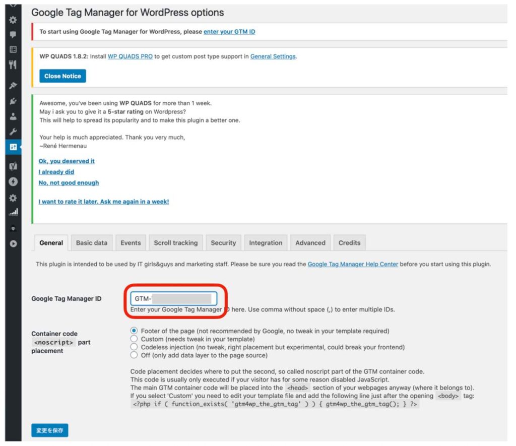
Task: Open the Yoast SEO sidebar icon
Action: [x=13, y=166]
